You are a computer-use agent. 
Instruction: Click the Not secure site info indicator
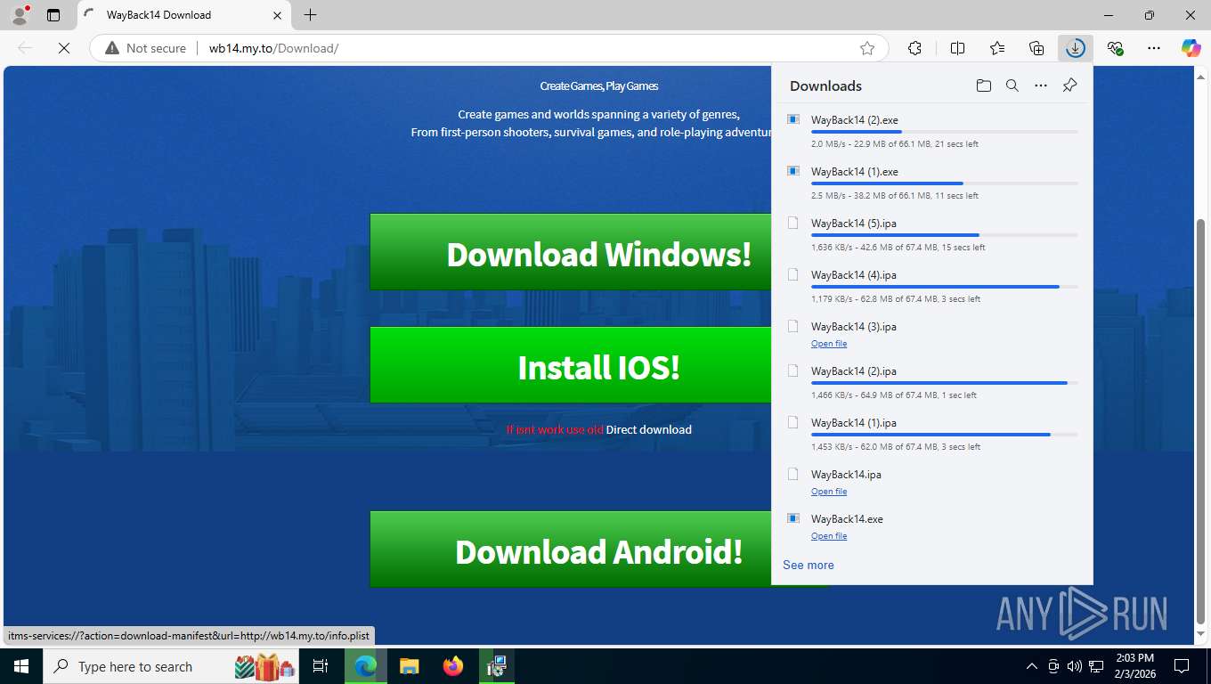click(x=146, y=48)
